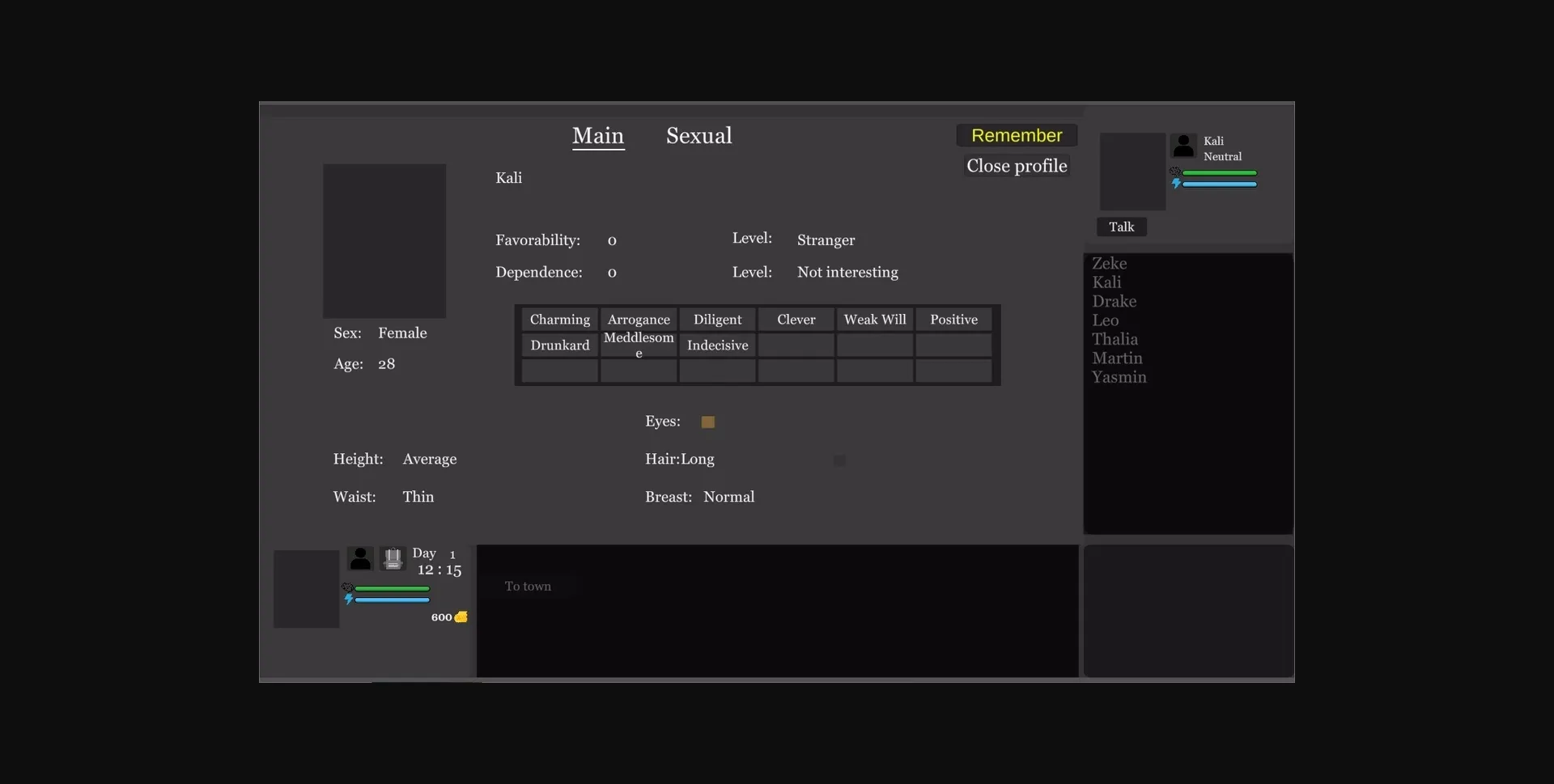Click the player's heart health icon
Screen dimensions: 1554x784
tap(347, 587)
